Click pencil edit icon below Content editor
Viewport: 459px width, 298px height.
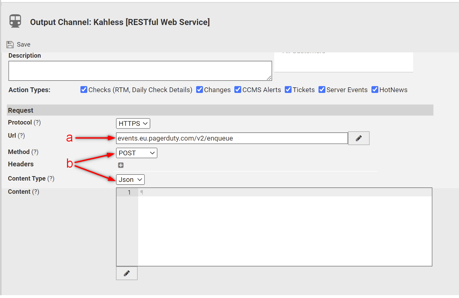(127, 273)
